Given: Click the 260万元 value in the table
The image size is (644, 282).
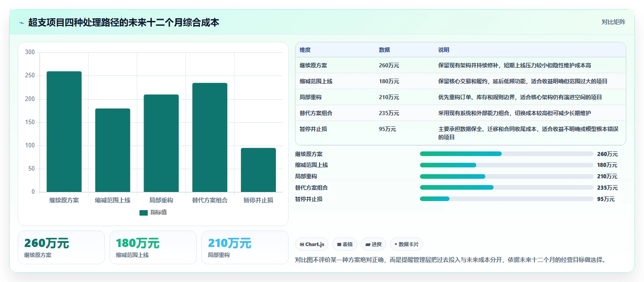Looking at the screenshot, I should (389, 65).
